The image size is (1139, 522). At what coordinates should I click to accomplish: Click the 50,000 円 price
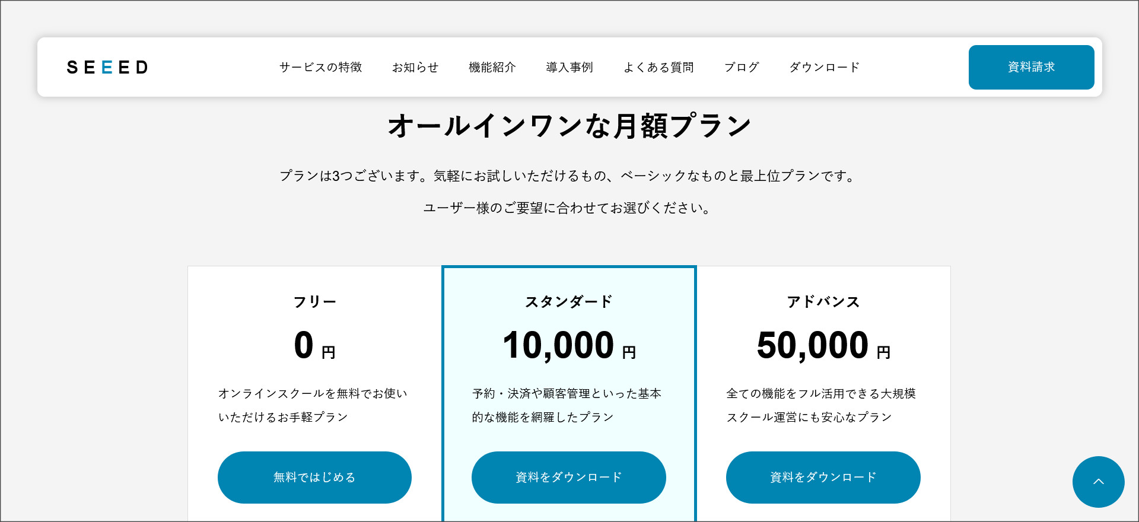tap(823, 346)
